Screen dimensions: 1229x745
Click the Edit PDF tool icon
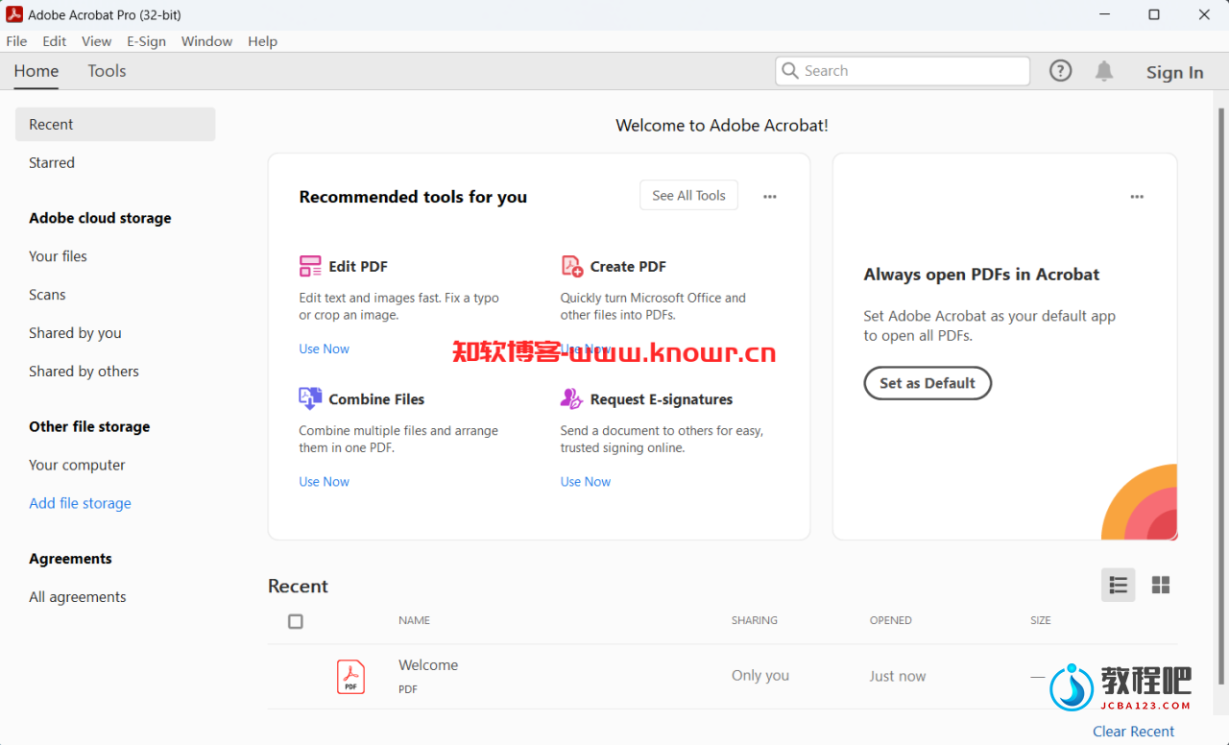click(310, 266)
